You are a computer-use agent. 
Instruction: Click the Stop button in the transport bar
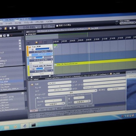coord(10,28)
